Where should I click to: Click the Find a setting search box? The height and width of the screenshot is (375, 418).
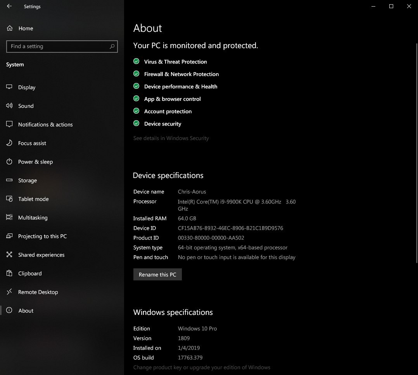click(62, 47)
